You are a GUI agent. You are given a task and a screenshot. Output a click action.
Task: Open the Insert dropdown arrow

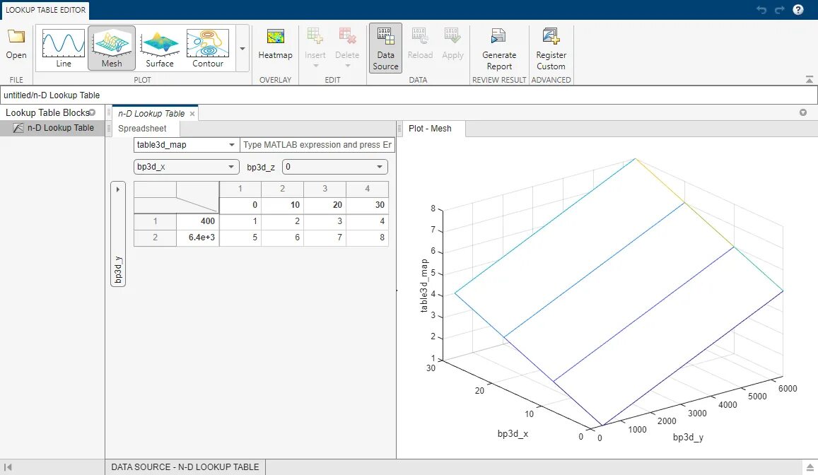(x=315, y=66)
